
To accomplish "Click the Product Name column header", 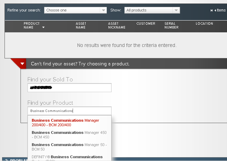I will [x=32, y=25].
